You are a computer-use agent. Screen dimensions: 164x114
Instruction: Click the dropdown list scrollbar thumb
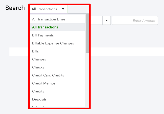(87, 33)
